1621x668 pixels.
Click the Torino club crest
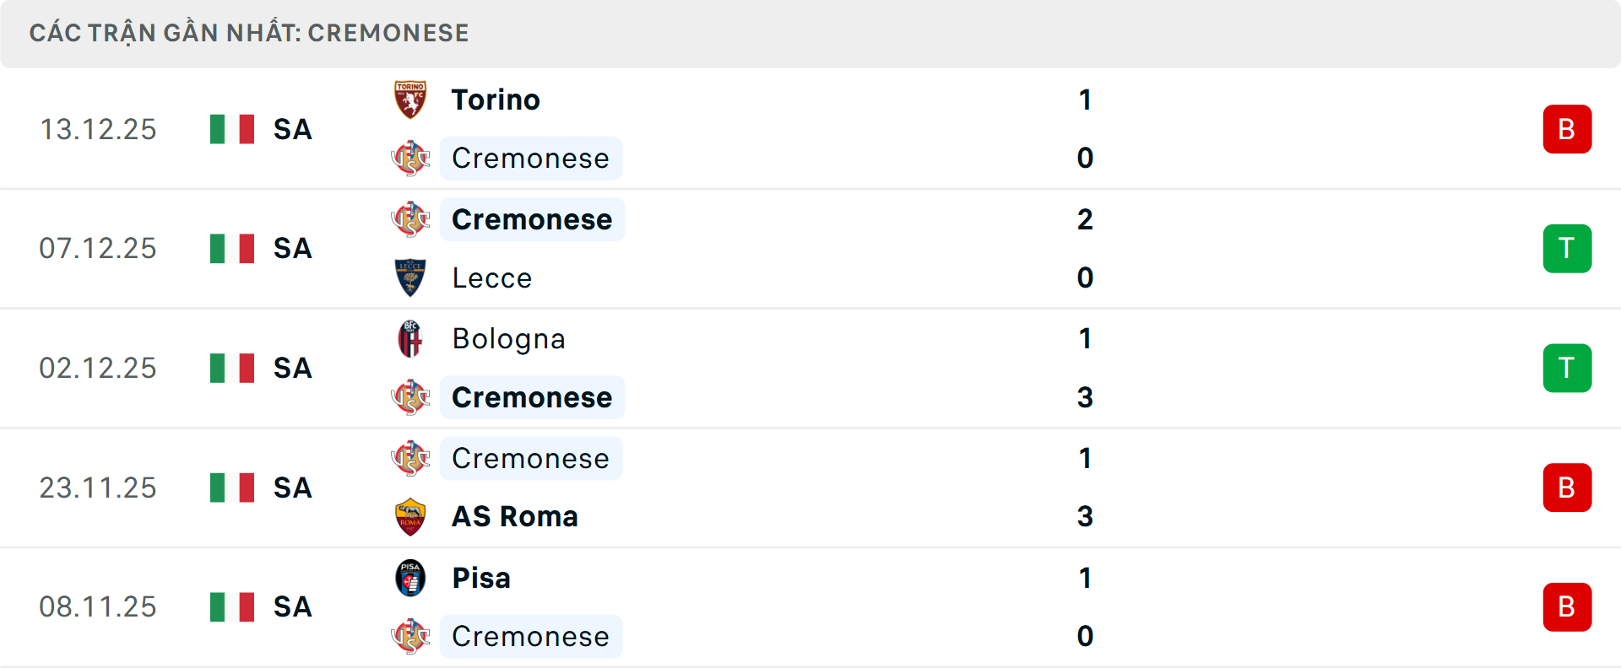[410, 100]
